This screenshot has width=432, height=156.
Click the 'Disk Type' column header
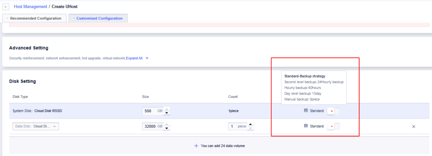[x=20, y=97]
